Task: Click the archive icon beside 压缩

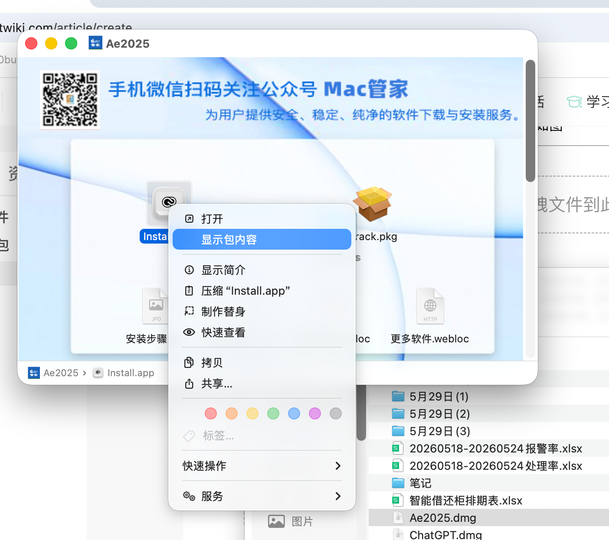Action: tap(189, 291)
